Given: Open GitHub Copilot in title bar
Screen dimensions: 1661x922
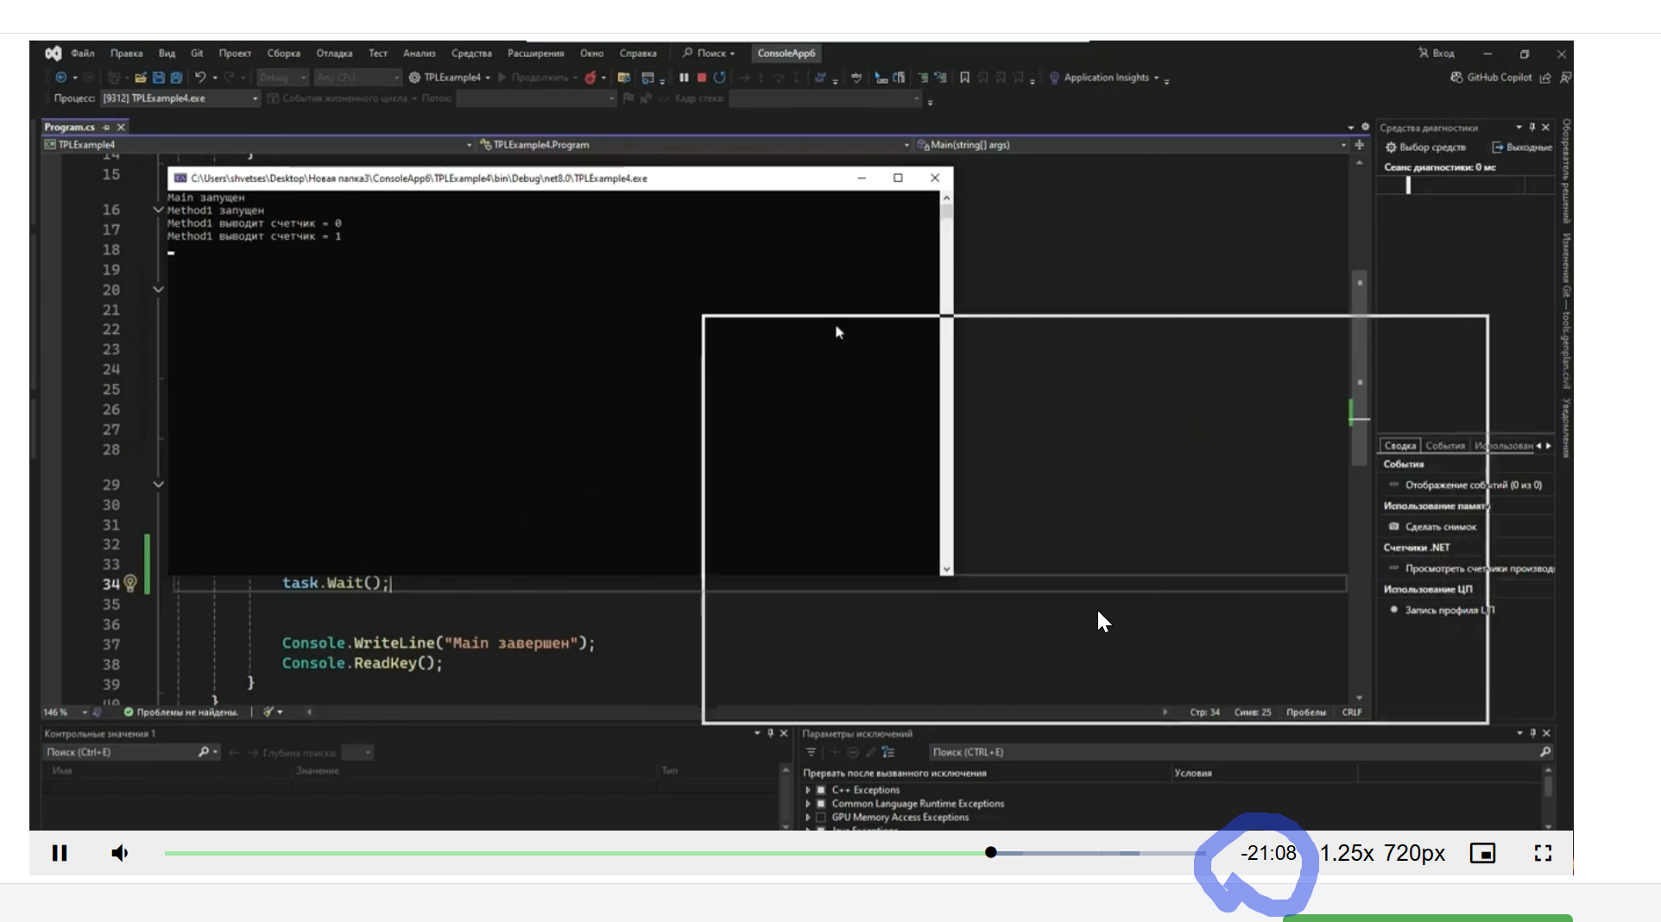Looking at the screenshot, I should 1492,78.
